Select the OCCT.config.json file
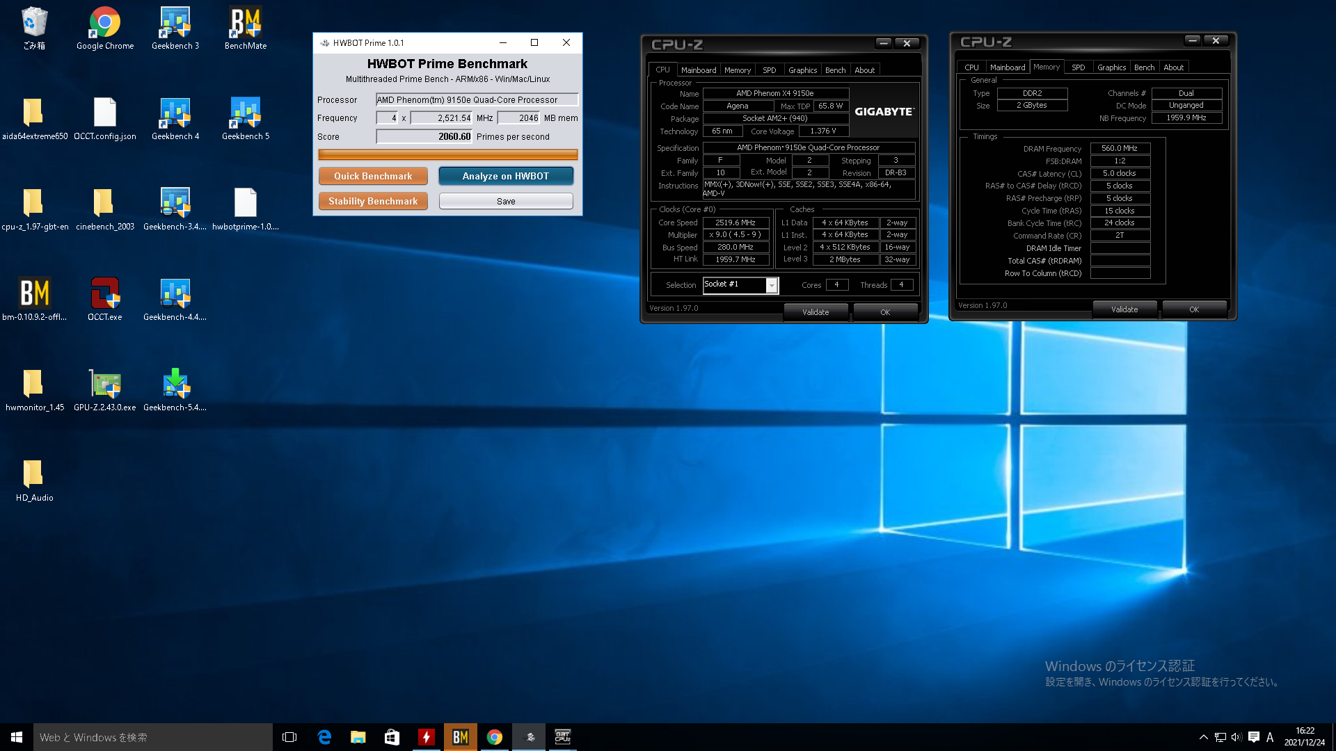The width and height of the screenshot is (1336, 751). click(x=104, y=119)
